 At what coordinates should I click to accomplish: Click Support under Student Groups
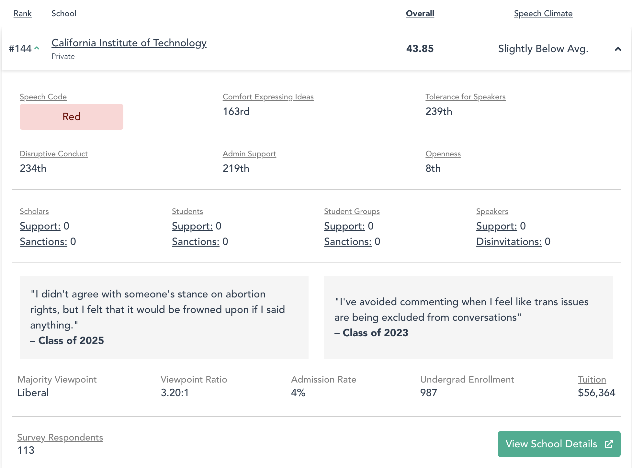(x=344, y=226)
